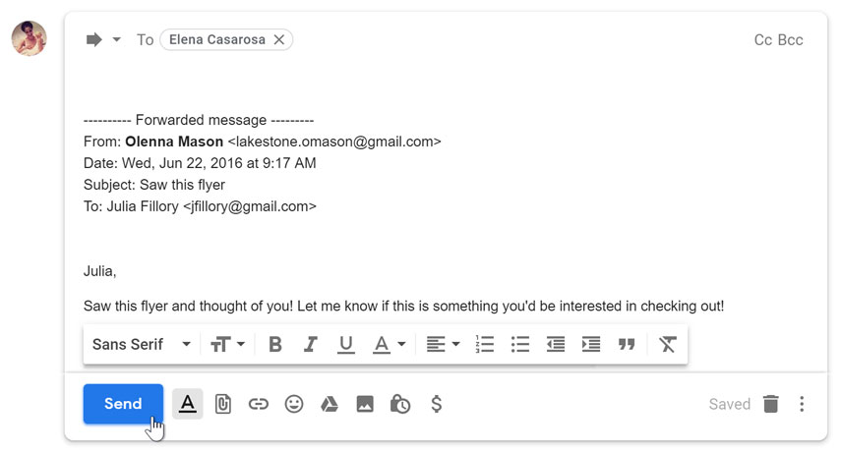Insert photo with the image icon
The width and height of the screenshot is (841, 454).
pyautogui.click(x=365, y=404)
